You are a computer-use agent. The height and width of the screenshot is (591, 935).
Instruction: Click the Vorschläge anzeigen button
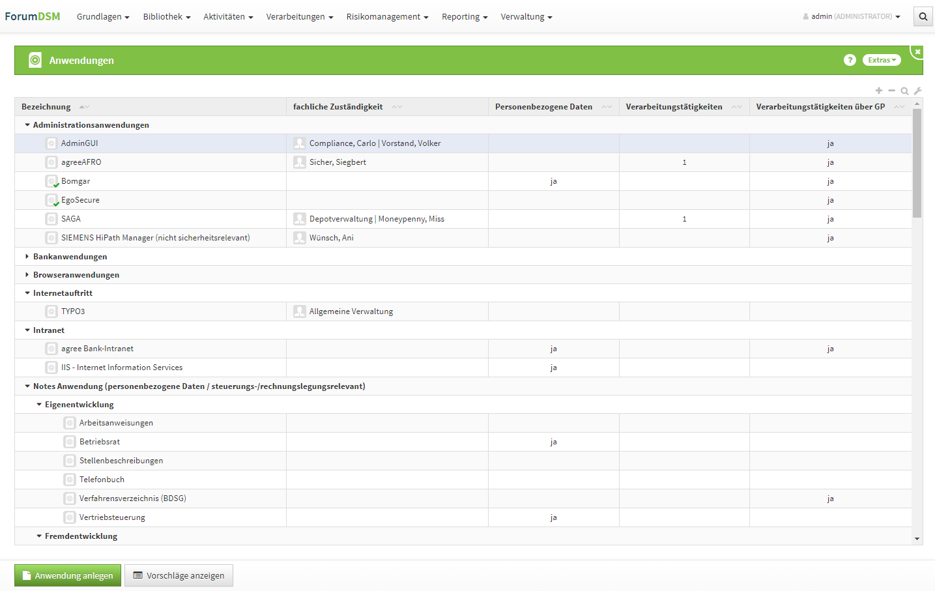tap(179, 575)
